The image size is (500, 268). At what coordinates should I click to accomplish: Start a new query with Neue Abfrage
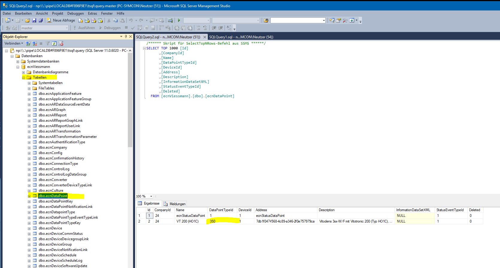click(x=61, y=20)
